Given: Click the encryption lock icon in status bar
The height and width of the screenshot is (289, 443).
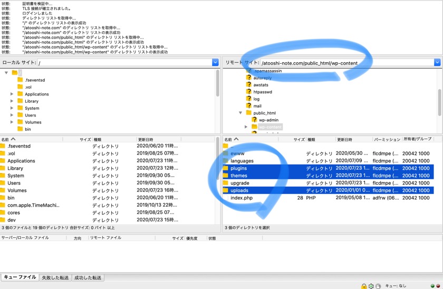Looking at the screenshot, I should coord(364,286).
